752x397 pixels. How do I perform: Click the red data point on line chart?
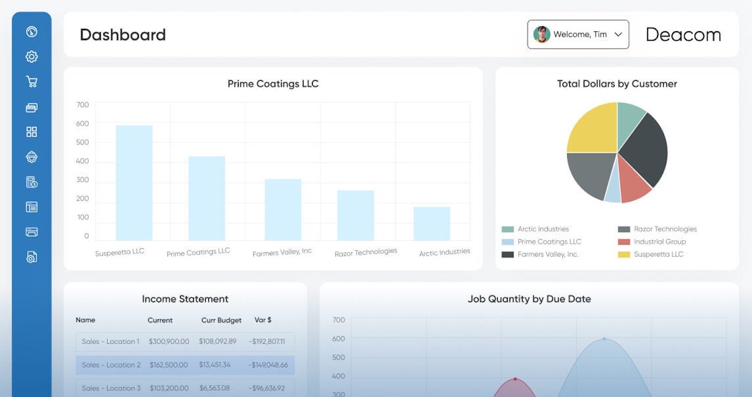tap(515, 379)
